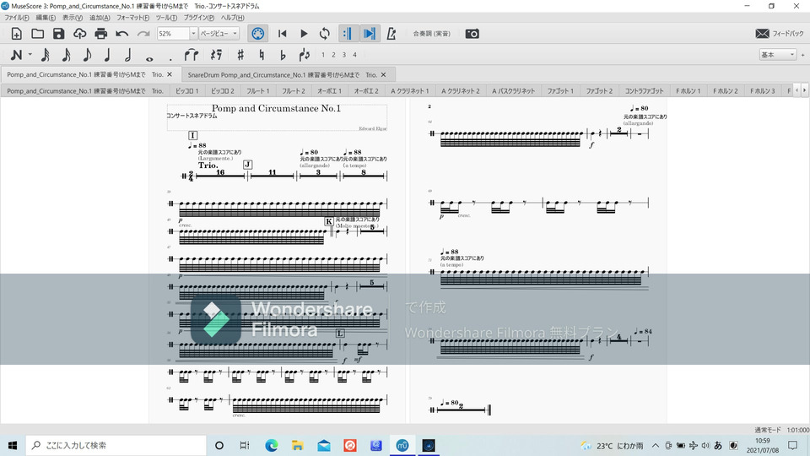
Task: Toggle pan score during playback
Action: 370,34
